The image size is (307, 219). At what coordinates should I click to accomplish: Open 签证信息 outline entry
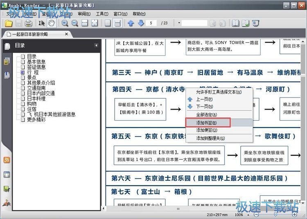point(36,67)
